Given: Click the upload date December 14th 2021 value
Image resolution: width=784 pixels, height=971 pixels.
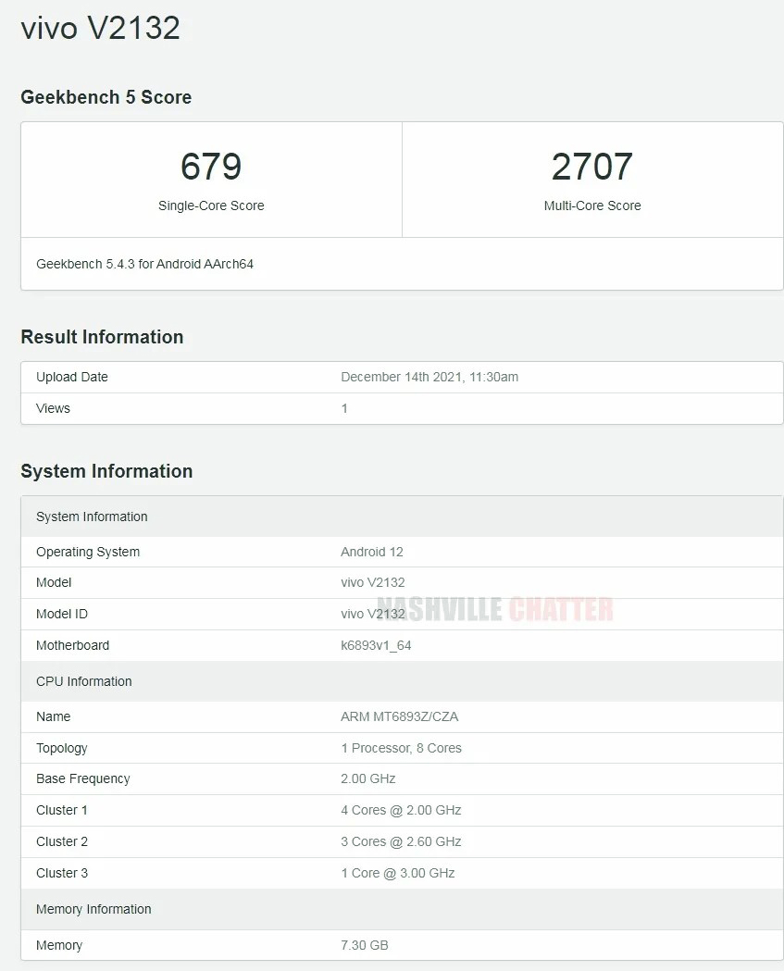Looking at the screenshot, I should 429,377.
